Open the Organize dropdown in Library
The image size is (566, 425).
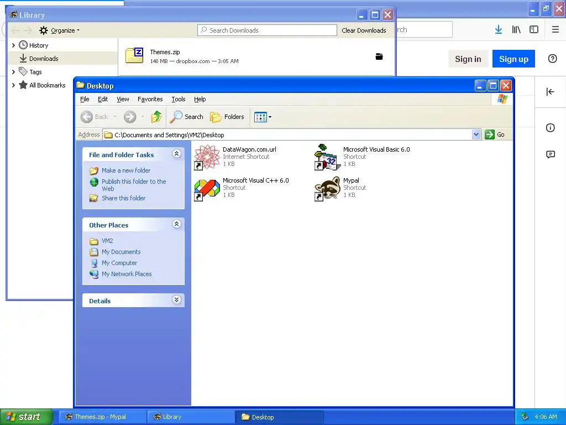(60, 30)
